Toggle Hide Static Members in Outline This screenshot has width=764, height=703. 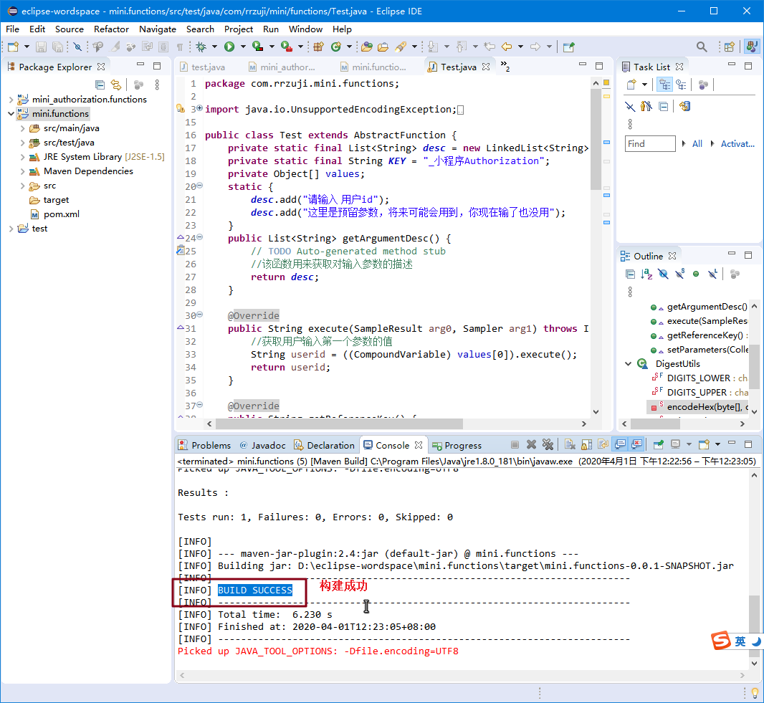click(x=679, y=274)
